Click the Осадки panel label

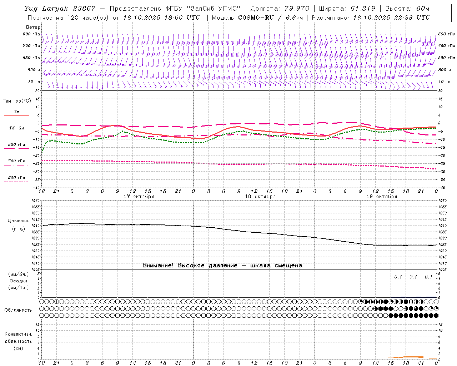pos(19,281)
